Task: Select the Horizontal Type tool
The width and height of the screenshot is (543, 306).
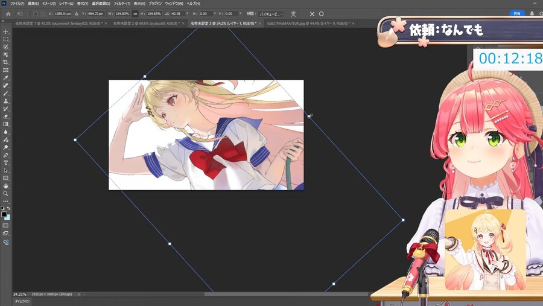Action: [5, 163]
